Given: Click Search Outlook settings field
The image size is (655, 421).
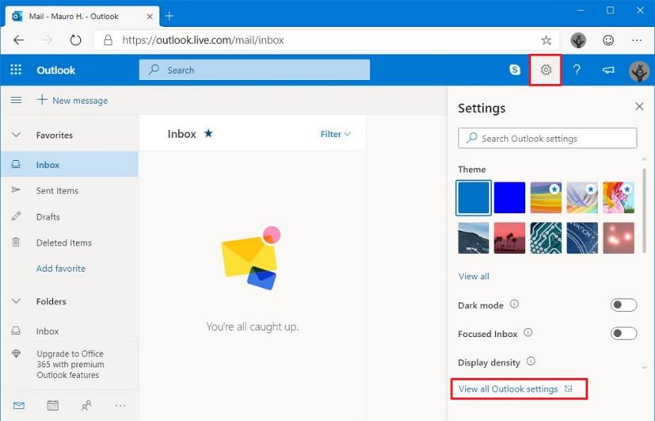Looking at the screenshot, I should click(547, 139).
